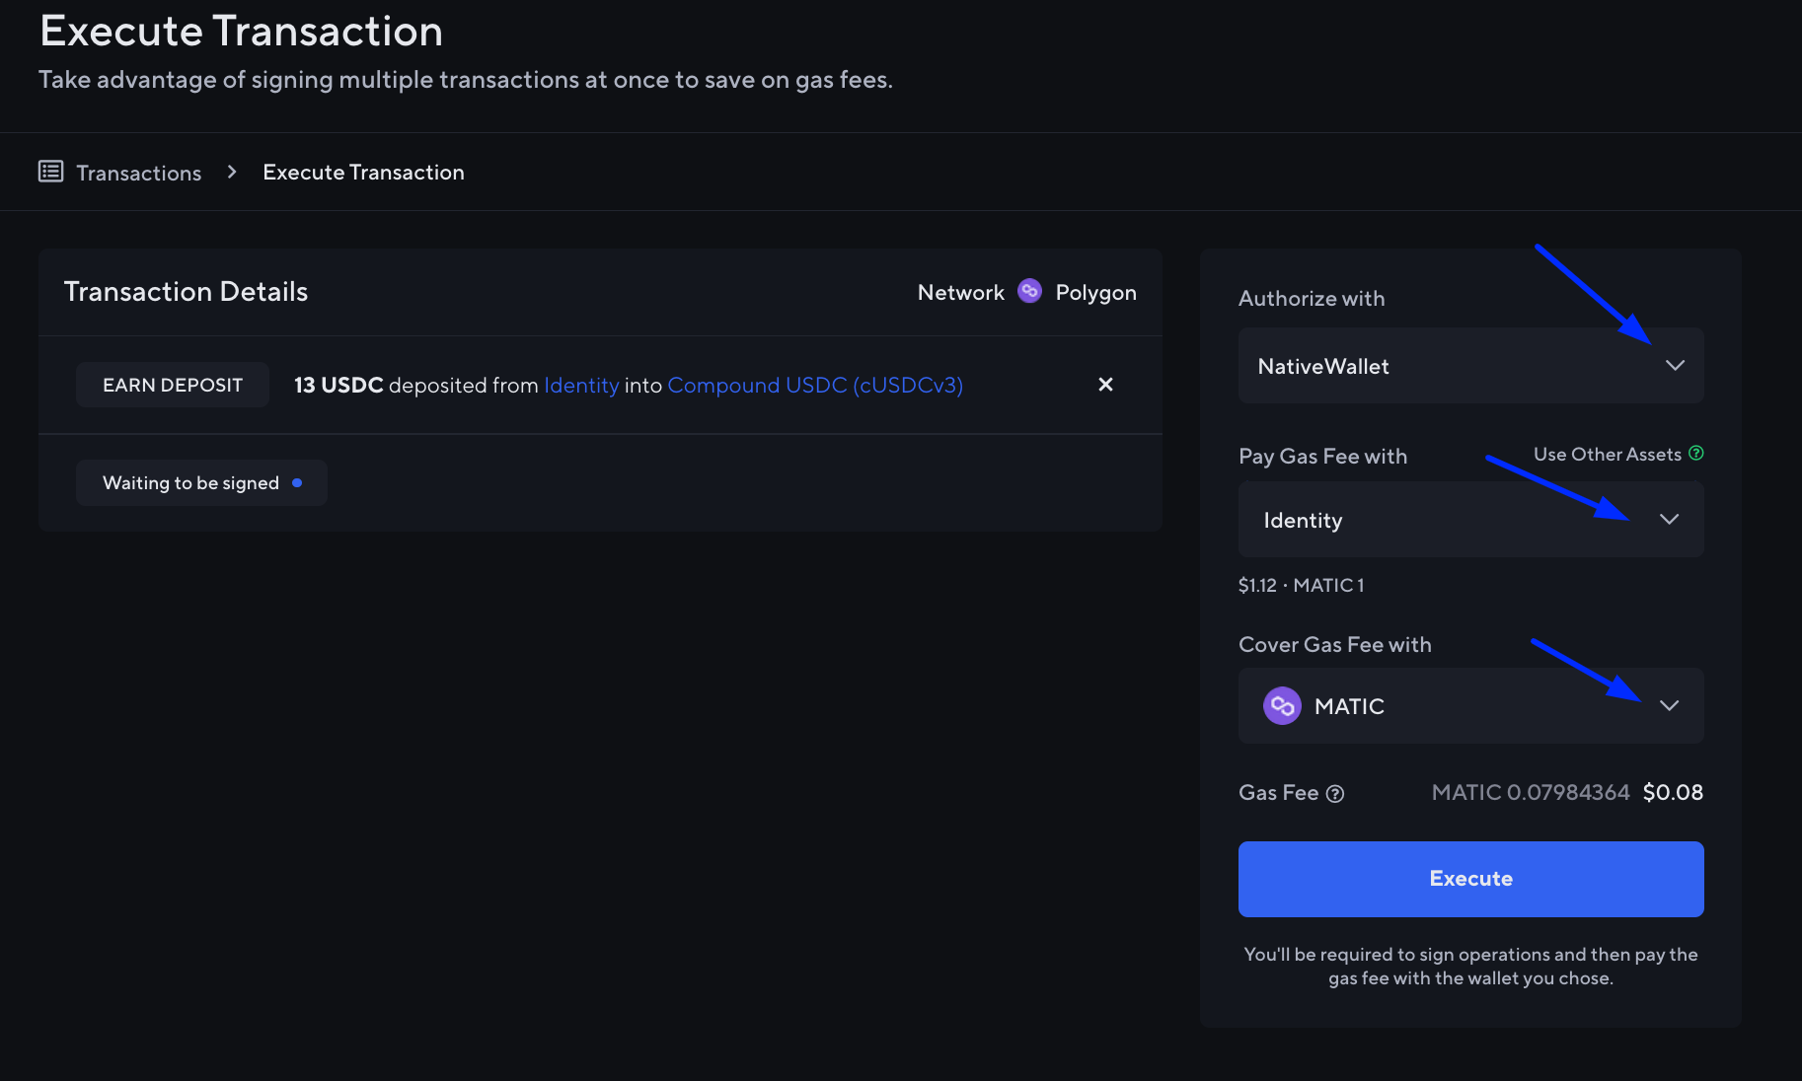
Task: Click the Identity link in the deposit description
Action: coord(581,385)
